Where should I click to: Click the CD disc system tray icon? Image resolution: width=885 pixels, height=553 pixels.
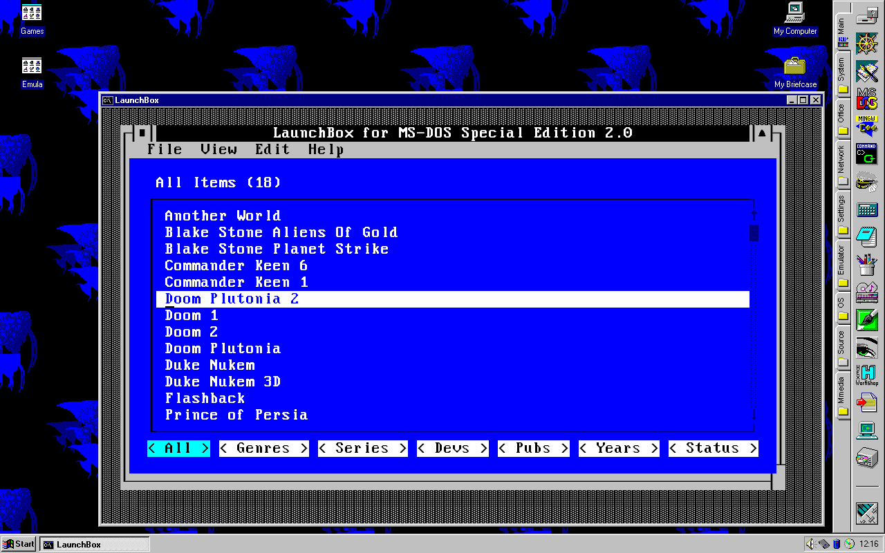tap(849, 543)
